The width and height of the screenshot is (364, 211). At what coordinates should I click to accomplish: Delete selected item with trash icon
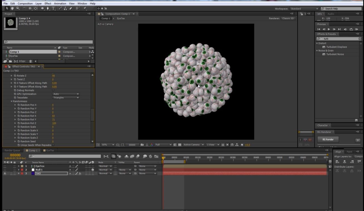coord(31,61)
